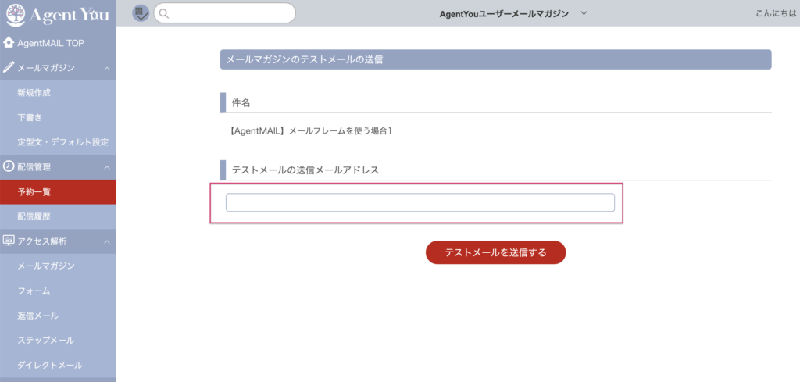The height and width of the screenshot is (382, 800).
Task: Click the テストメールの送信メールアドレス label
Action: [x=305, y=170]
